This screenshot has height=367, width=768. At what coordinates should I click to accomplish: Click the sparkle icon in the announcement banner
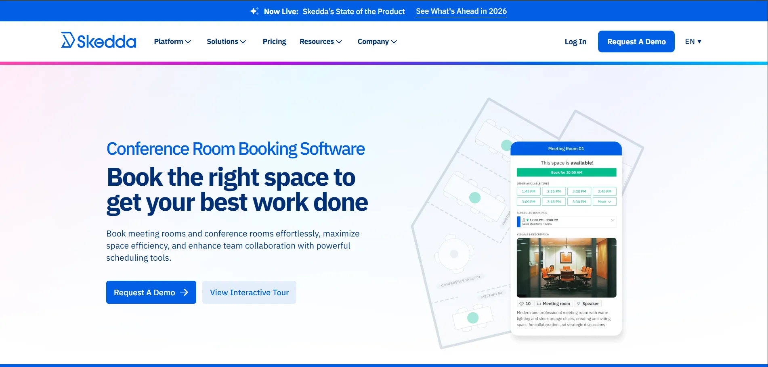254,11
